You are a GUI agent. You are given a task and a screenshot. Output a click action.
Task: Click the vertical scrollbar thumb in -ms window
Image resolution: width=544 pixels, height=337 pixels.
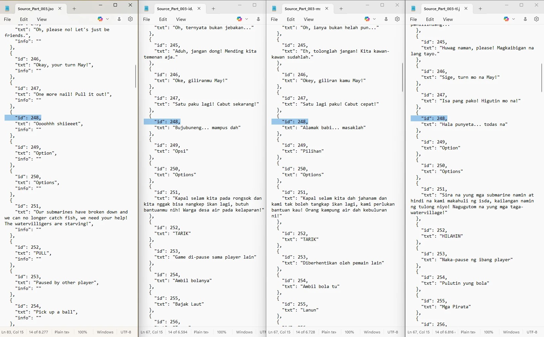click(x=403, y=77)
